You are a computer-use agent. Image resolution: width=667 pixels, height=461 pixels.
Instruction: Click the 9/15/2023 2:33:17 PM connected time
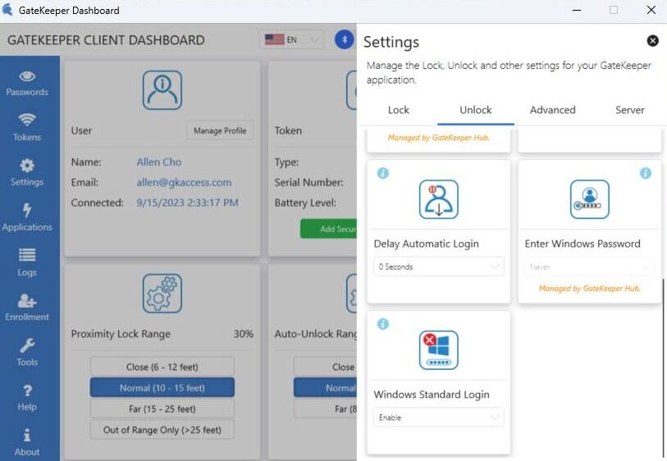tap(187, 203)
